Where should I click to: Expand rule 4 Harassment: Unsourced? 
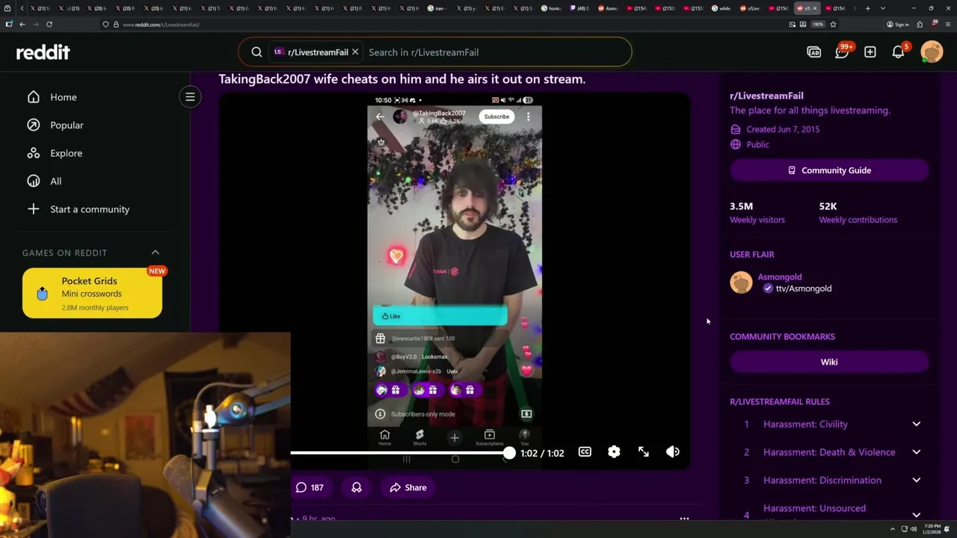[829, 512]
